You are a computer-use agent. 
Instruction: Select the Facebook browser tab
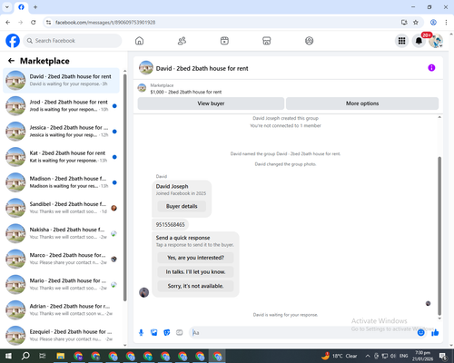21,7
